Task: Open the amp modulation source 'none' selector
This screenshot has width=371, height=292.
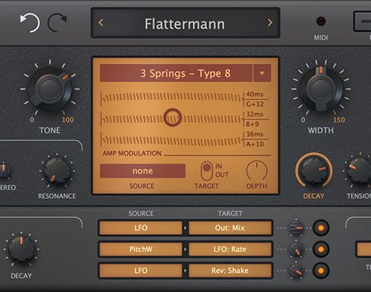Action: [142, 171]
